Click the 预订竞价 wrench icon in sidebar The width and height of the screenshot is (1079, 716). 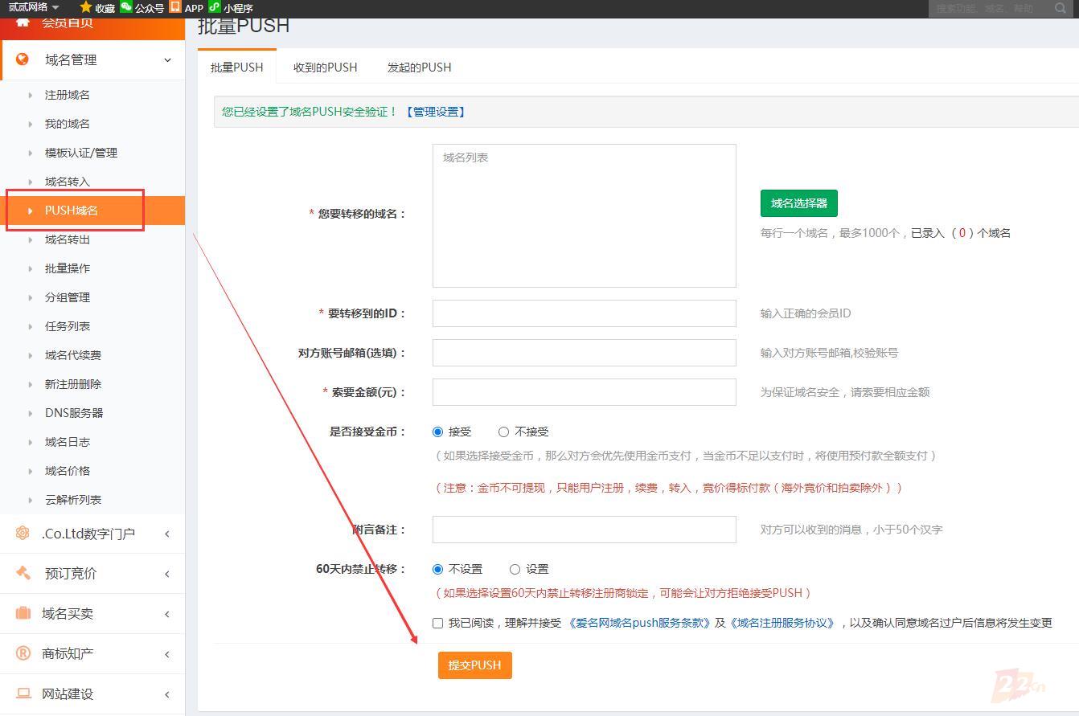coord(22,573)
